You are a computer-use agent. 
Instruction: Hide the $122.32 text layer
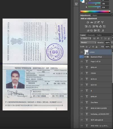pos(82,85)
